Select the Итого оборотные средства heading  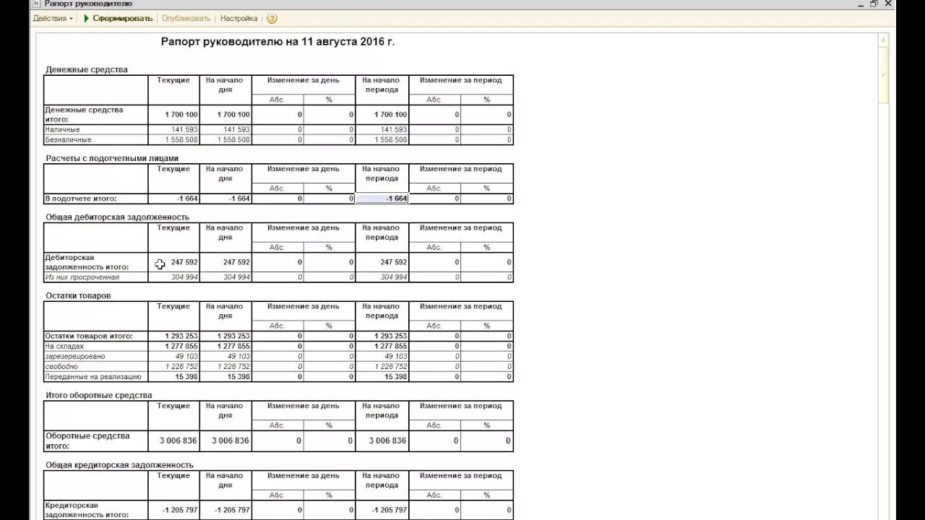(x=98, y=396)
